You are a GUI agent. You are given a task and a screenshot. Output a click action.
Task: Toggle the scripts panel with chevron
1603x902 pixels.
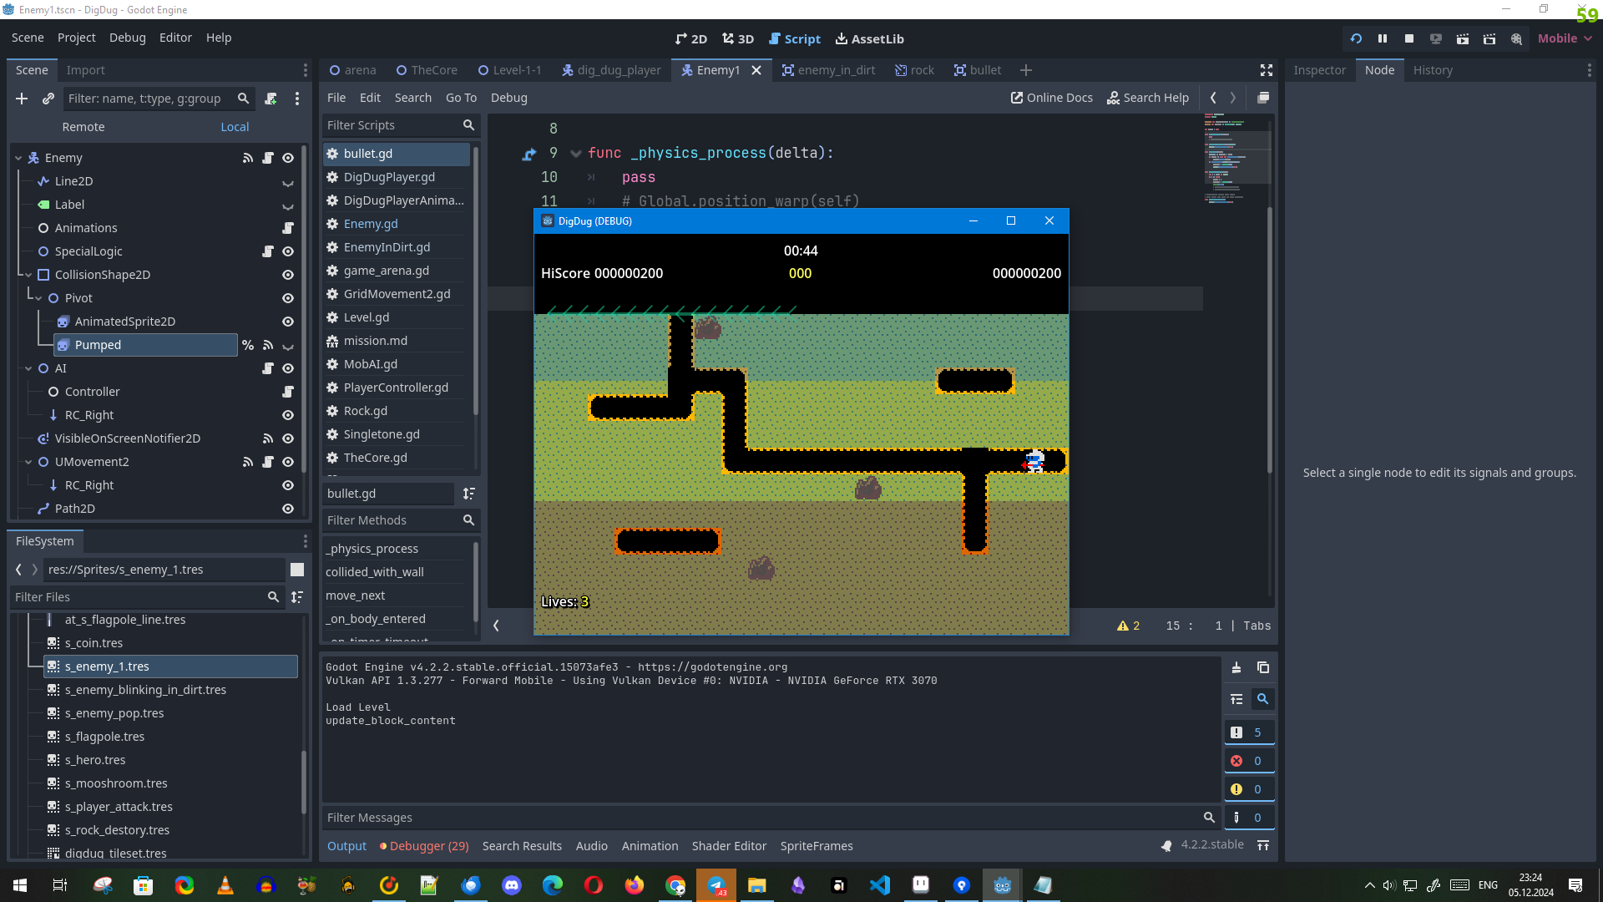496,626
